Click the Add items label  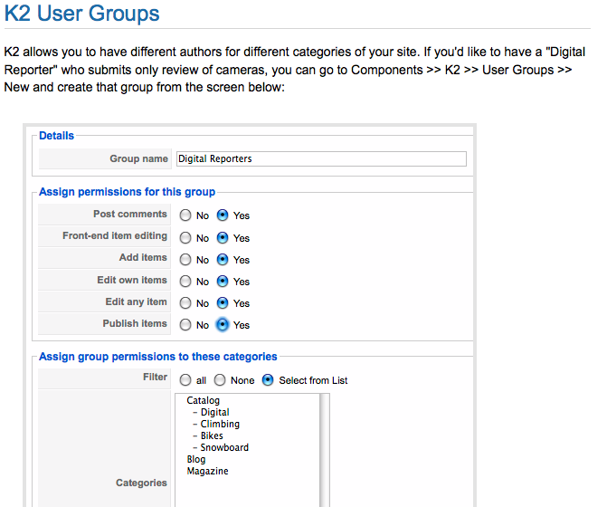click(143, 257)
